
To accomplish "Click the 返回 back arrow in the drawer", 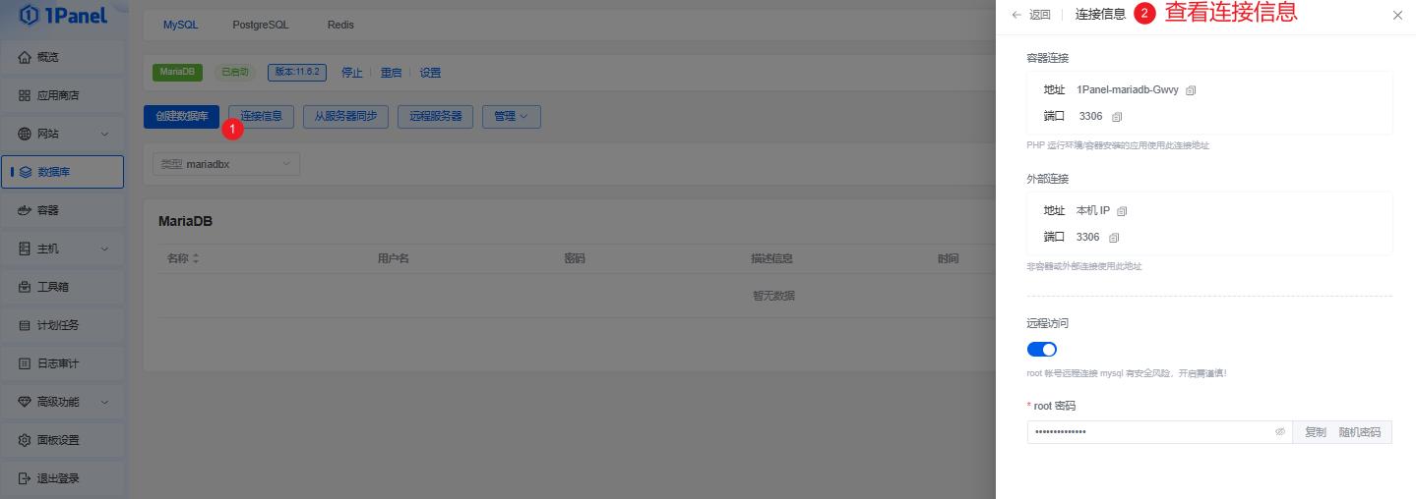I will click(x=1030, y=15).
